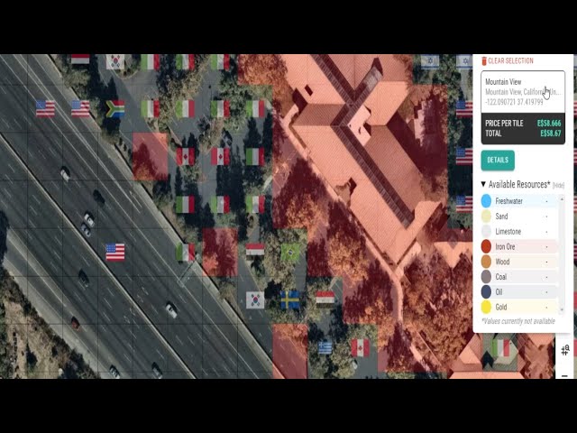This screenshot has width=577, height=433.
Task: Click the Gold yellow swatch
Action: pyautogui.click(x=486, y=307)
